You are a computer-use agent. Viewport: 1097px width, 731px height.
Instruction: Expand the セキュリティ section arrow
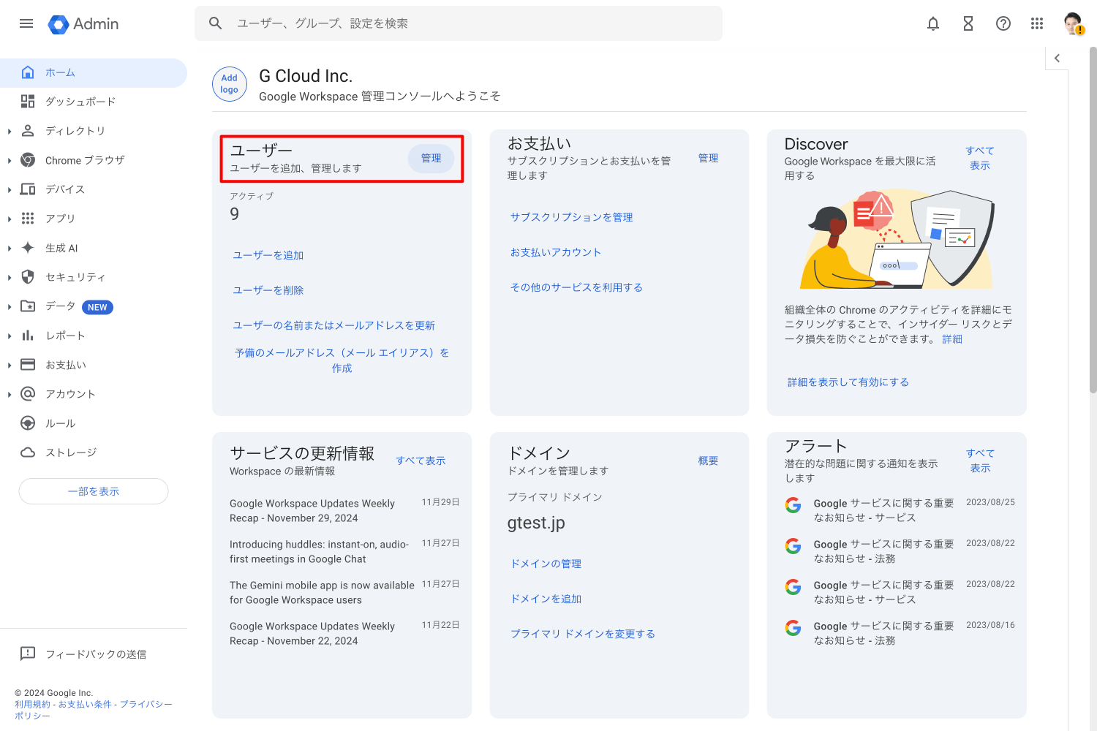(x=10, y=278)
